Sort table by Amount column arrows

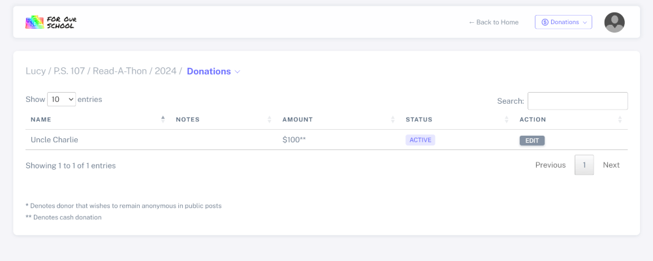[x=392, y=119]
